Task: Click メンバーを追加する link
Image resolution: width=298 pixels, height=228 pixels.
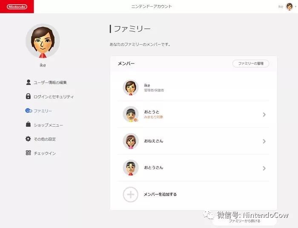Action: [160, 194]
